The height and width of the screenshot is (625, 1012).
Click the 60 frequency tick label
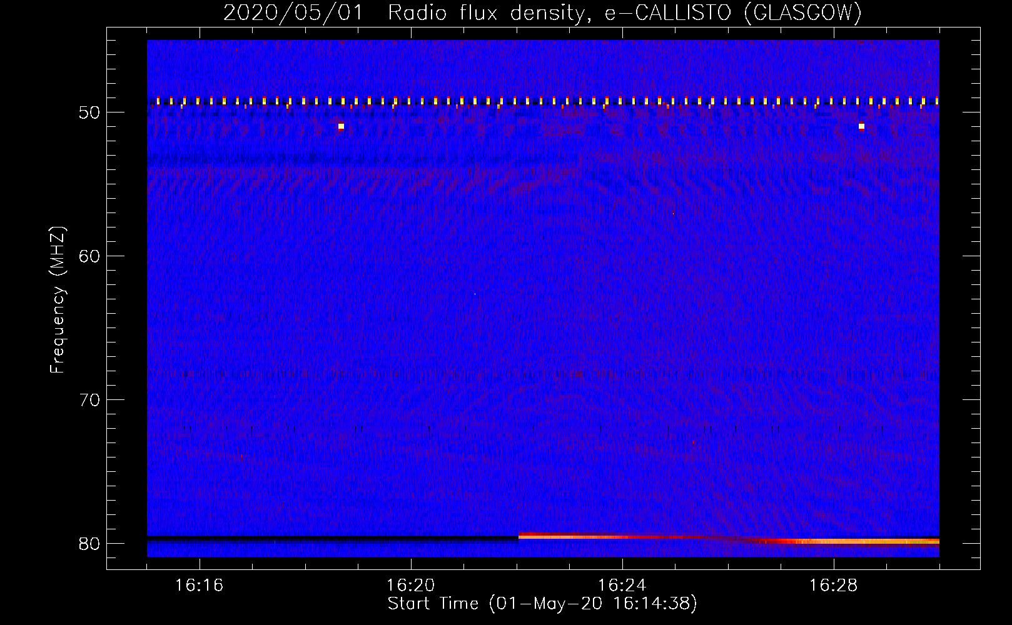point(89,256)
